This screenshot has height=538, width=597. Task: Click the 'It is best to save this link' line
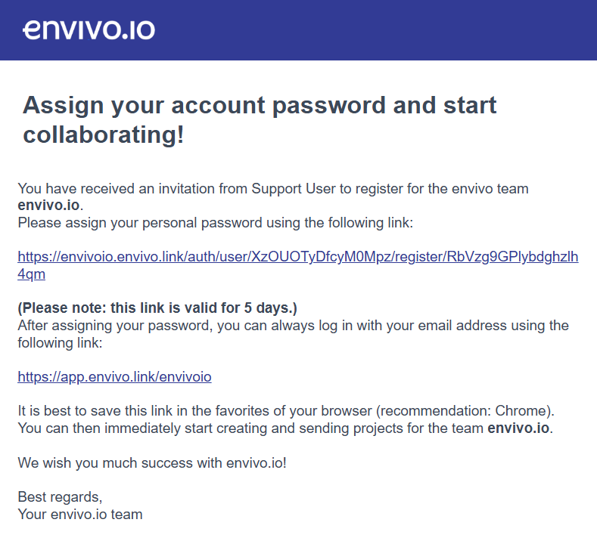coord(286,411)
